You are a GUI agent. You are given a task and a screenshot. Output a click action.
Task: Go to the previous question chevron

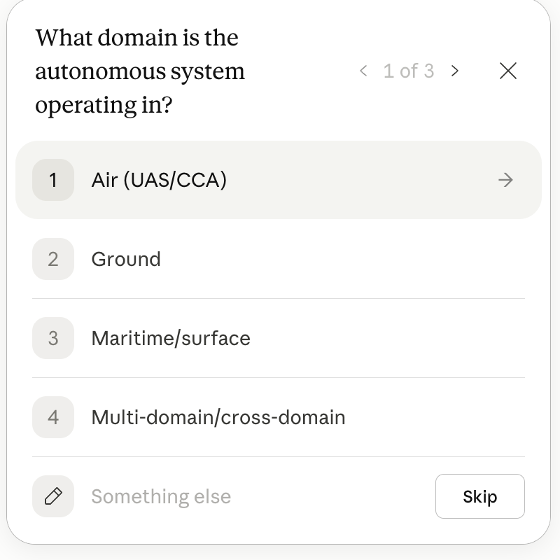point(363,71)
